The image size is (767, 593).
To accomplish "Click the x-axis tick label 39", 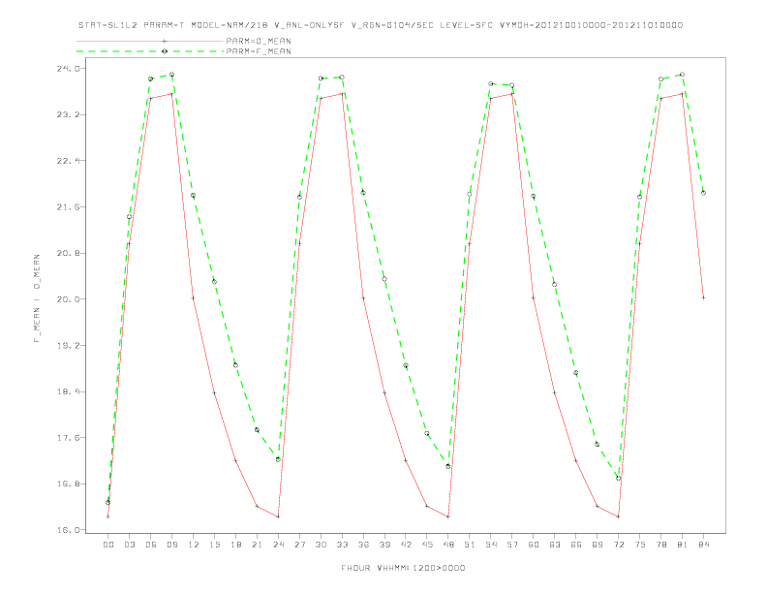I will click(384, 545).
